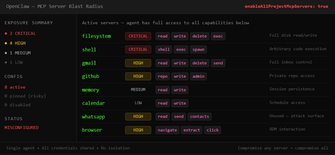
Task: Select browser's click capability tag
Action: [213, 130]
